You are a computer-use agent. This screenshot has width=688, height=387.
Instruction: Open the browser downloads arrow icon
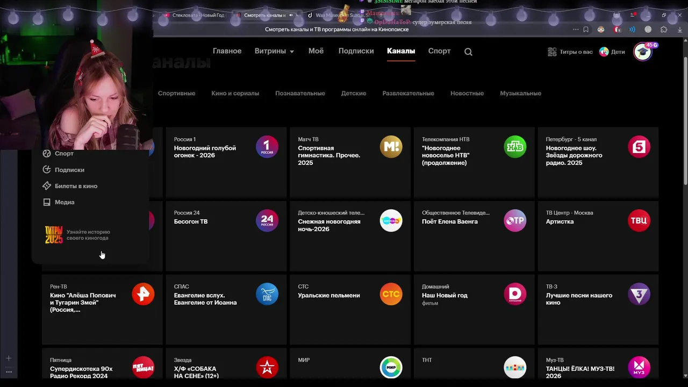point(680,30)
